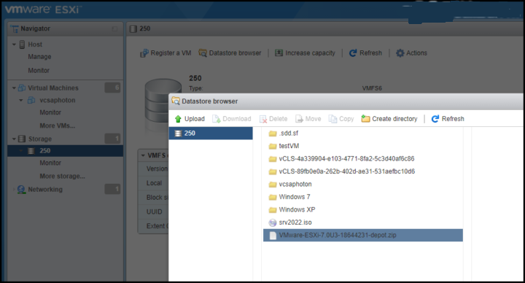Click the Register a VM icon
The width and height of the screenshot is (525, 283).
pos(144,53)
